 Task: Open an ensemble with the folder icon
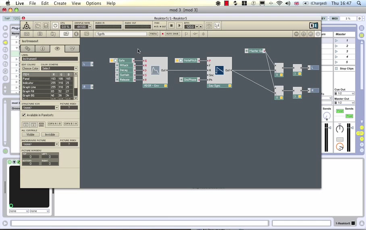point(38,25)
